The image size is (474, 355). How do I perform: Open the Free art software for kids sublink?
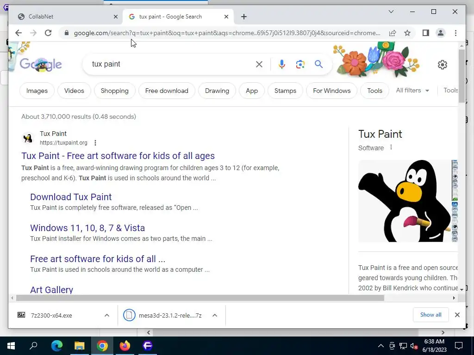pos(98,259)
